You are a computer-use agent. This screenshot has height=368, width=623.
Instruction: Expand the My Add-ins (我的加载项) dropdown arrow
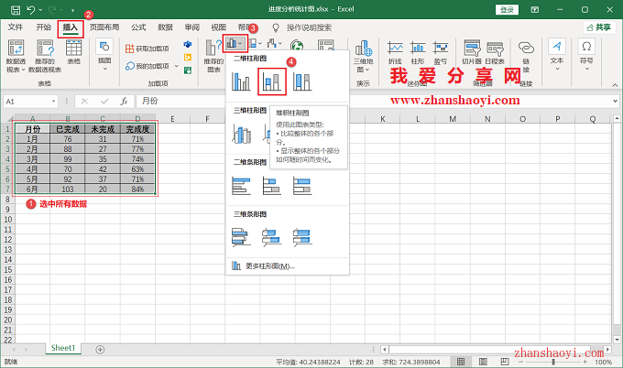177,66
